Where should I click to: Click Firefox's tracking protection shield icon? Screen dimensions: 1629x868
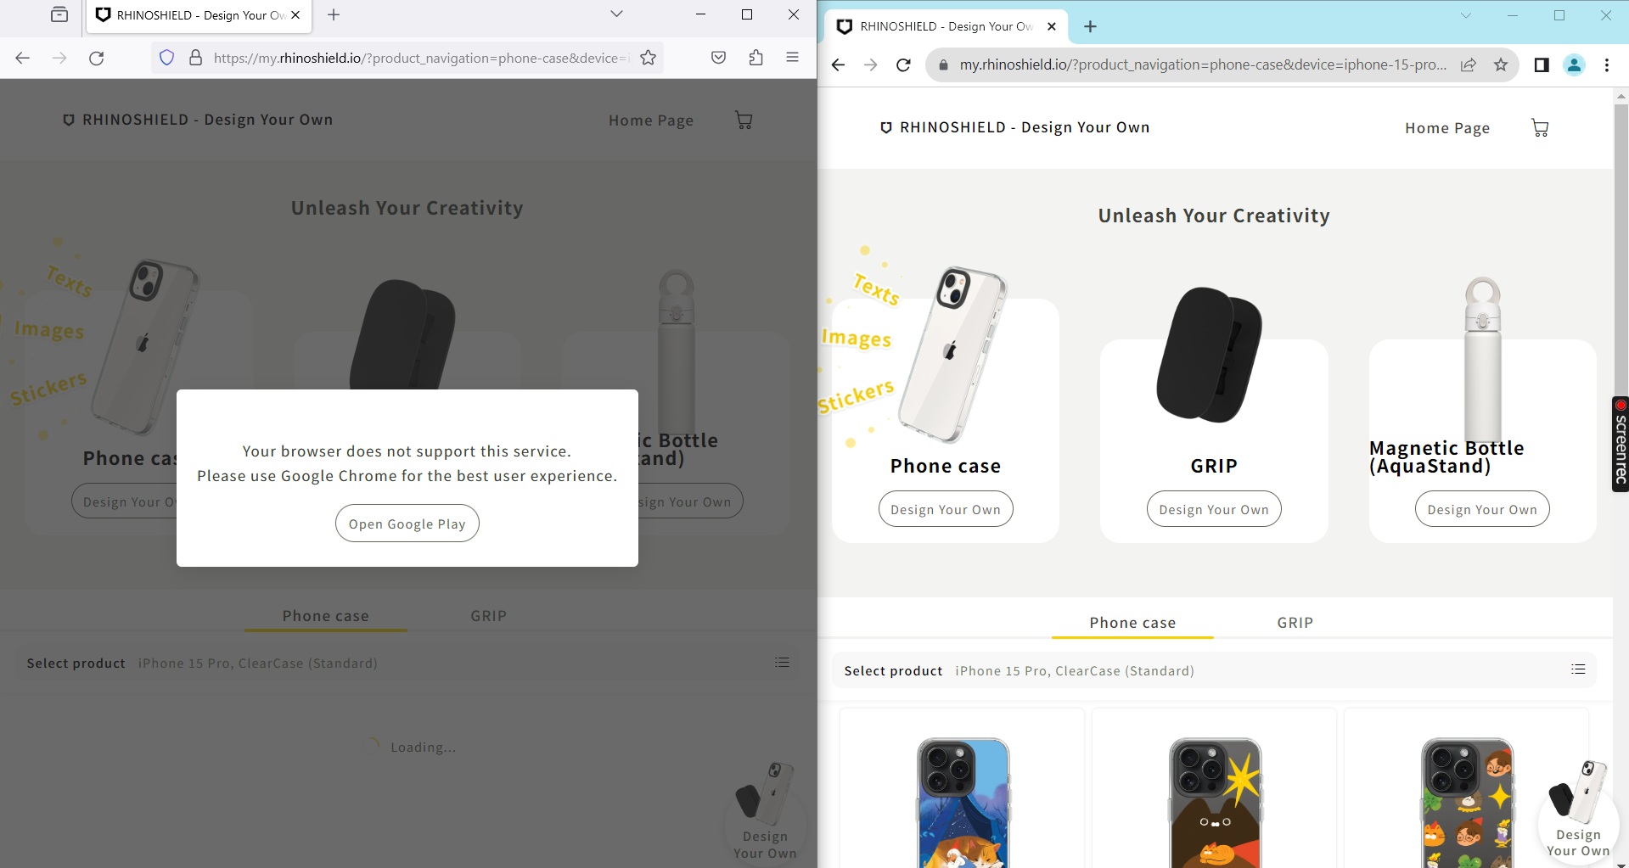tap(166, 58)
